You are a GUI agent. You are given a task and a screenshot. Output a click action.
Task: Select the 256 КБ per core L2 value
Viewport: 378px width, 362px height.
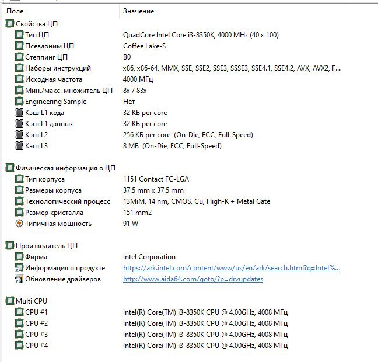coord(188,135)
